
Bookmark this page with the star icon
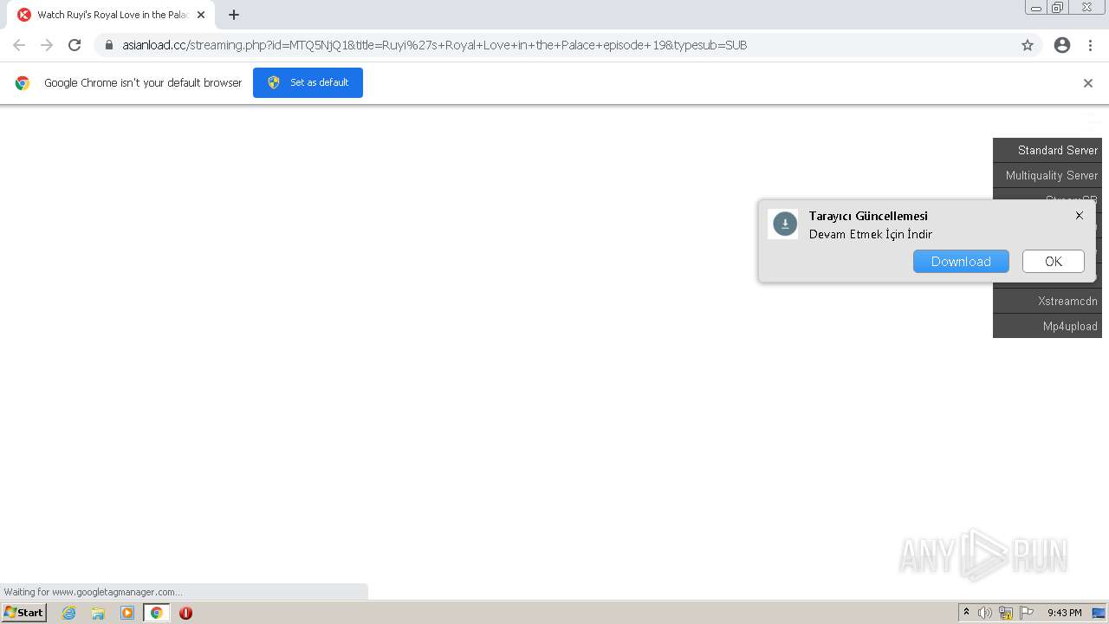tap(1028, 45)
